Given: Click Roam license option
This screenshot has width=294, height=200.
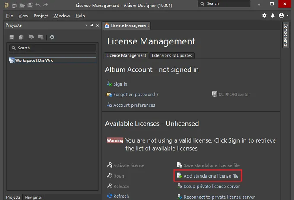Looking at the screenshot, I should [x=119, y=176].
